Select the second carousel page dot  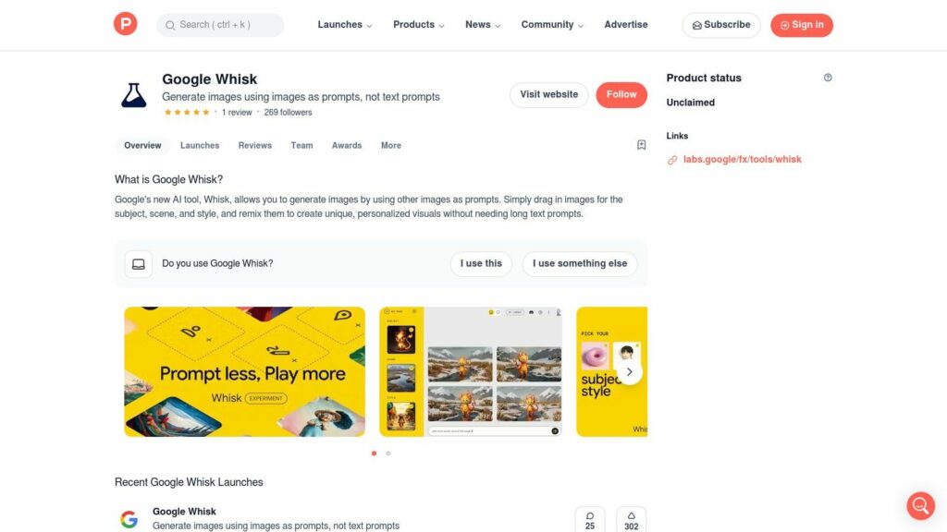point(388,453)
